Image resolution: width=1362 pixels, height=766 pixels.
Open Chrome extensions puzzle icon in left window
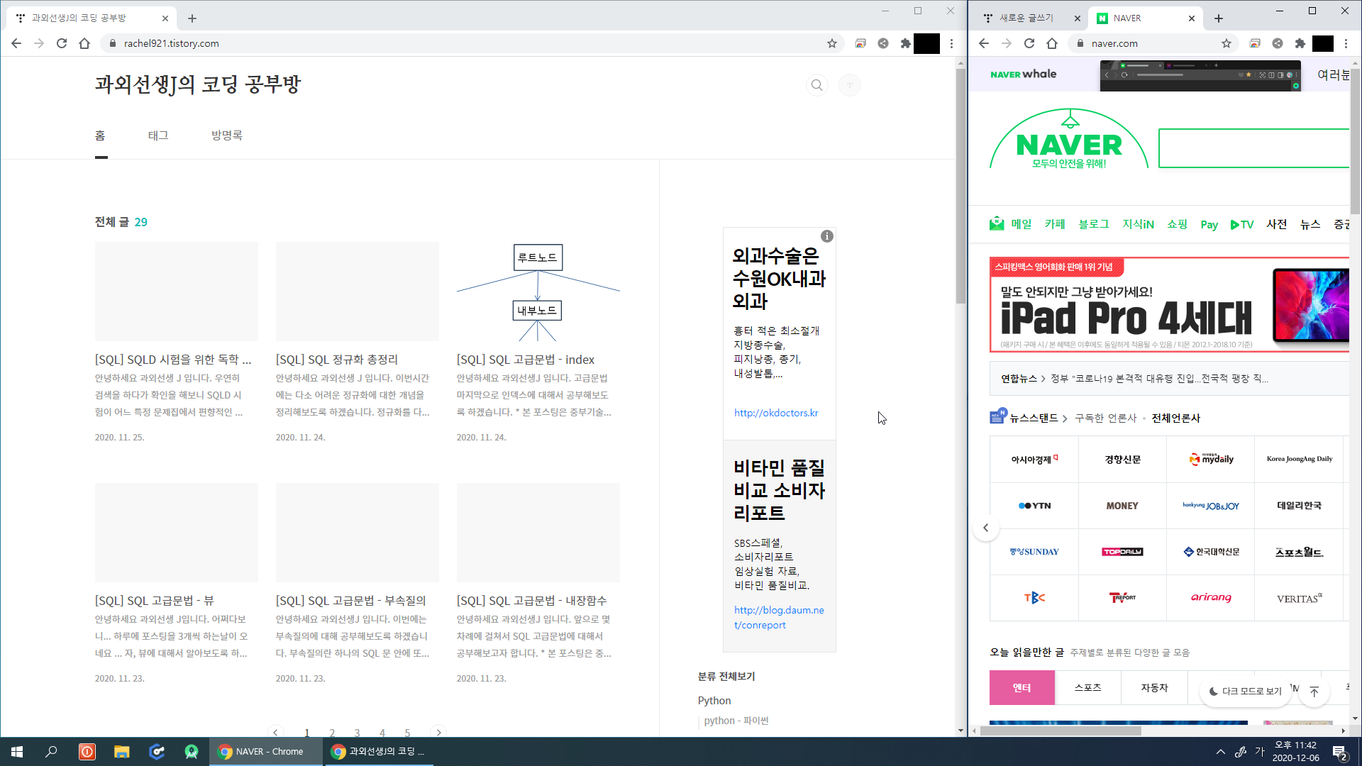[x=905, y=43]
